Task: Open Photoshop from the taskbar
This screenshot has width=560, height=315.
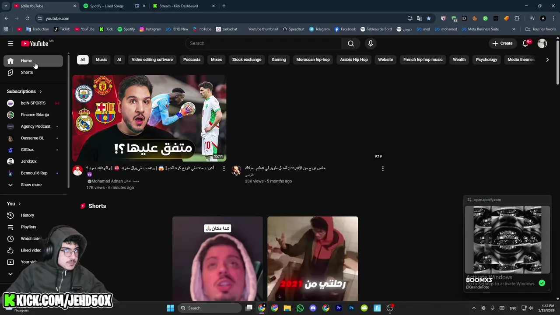Action: click(x=351, y=308)
